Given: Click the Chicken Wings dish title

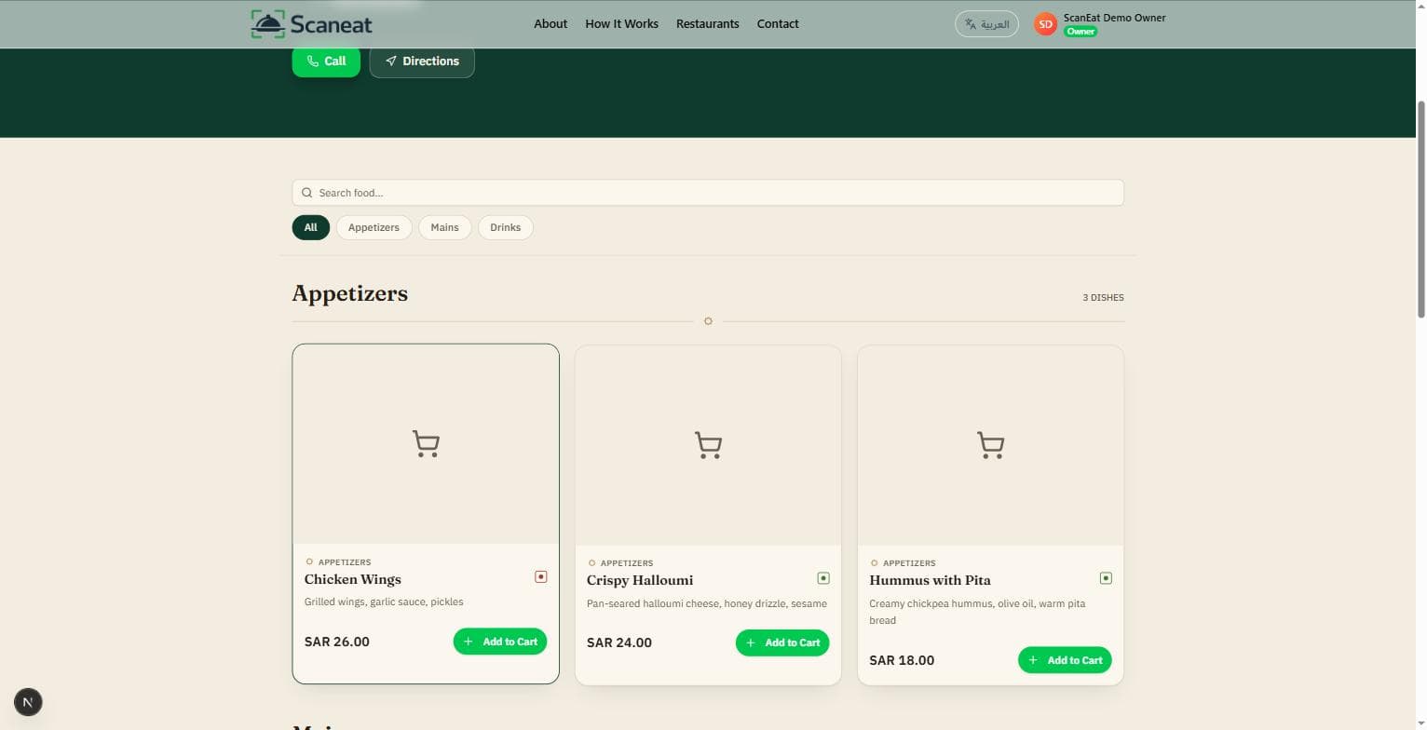Looking at the screenshot, I should point(353,579).
